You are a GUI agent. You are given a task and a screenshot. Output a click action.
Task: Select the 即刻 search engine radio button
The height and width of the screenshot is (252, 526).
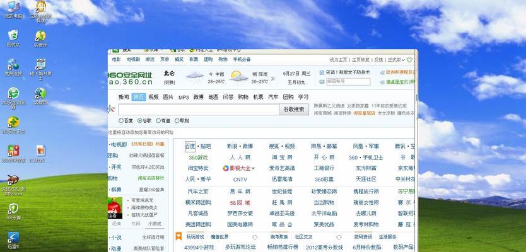177,120
